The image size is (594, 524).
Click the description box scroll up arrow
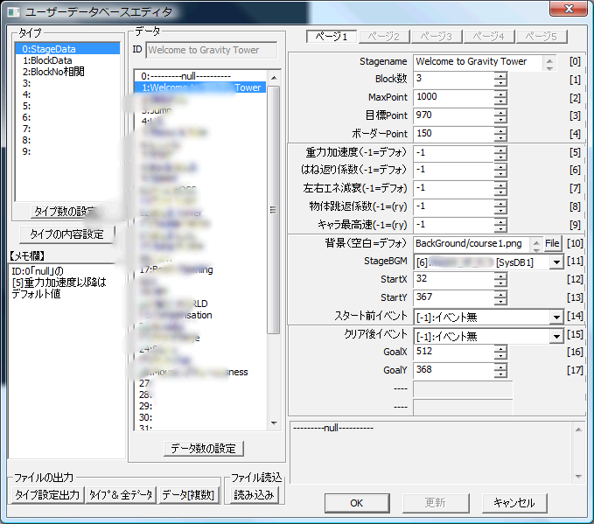point(578,430)
